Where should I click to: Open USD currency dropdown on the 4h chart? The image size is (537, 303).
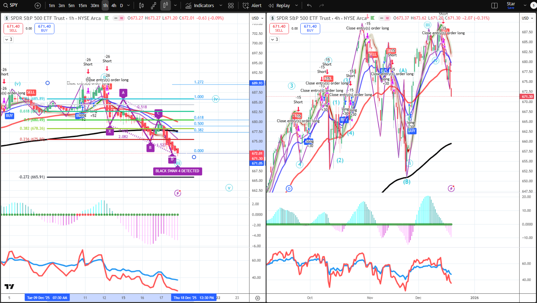tap(527, 18)
